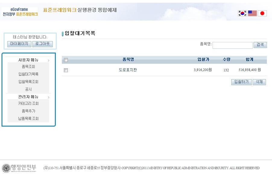Click the eGovFrame logo
Viewport: 272px width, 174px height.
coord(20,12)
